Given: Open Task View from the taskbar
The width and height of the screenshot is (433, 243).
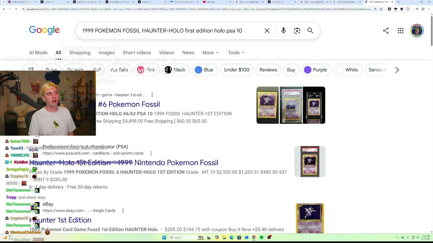Looking at the screenshot, I should pos(209,238).
